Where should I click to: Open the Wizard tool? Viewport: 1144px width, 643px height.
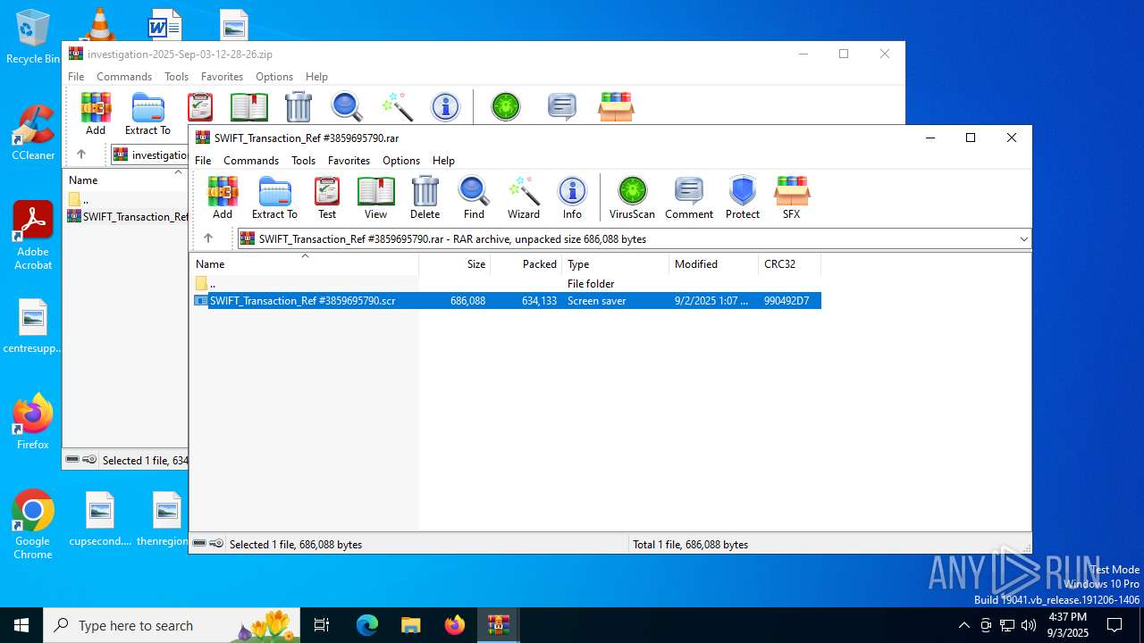click(524, 197)
